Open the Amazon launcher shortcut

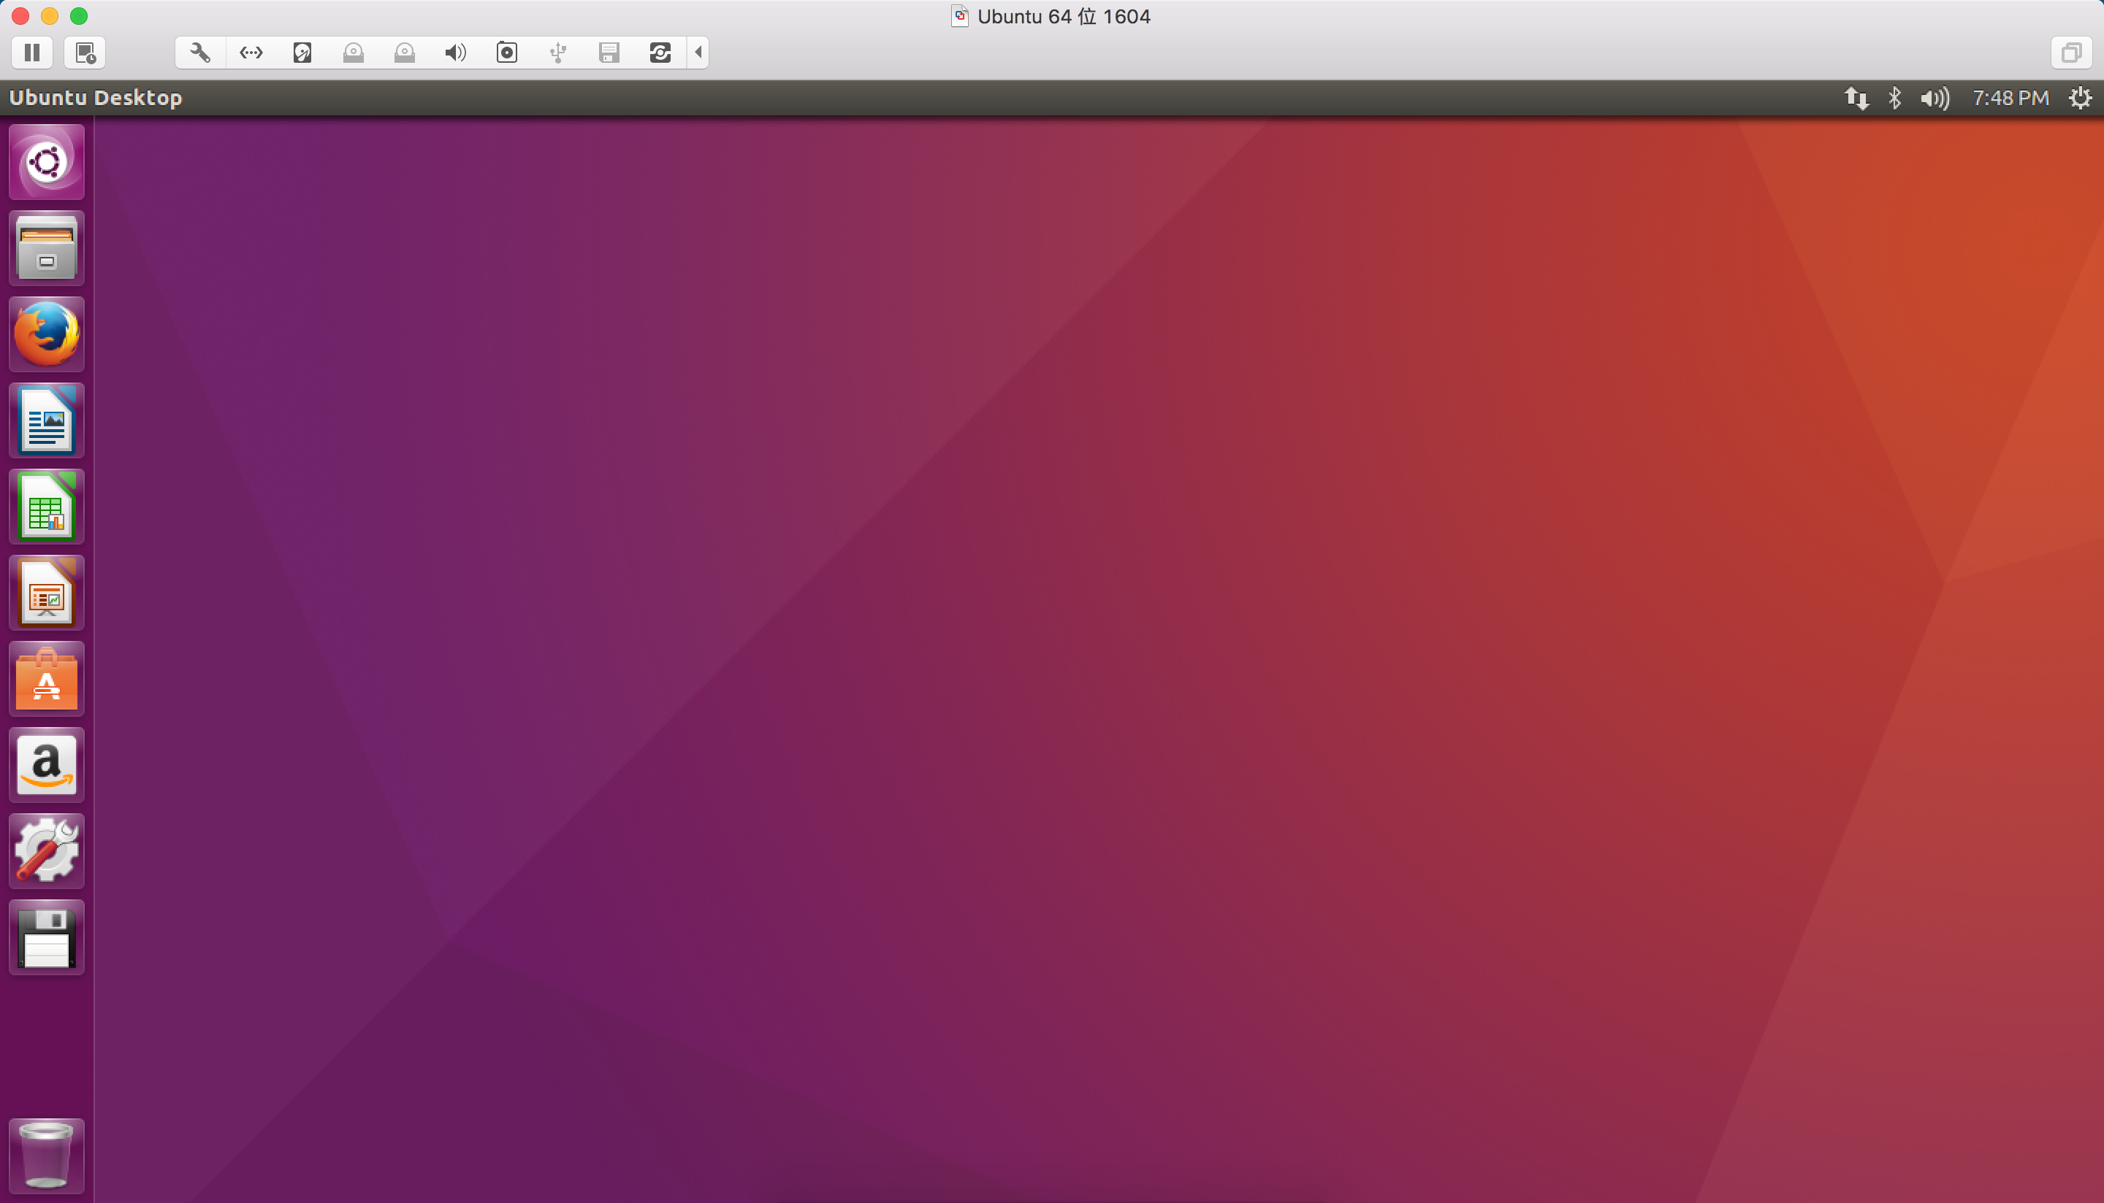pos(46,764)
